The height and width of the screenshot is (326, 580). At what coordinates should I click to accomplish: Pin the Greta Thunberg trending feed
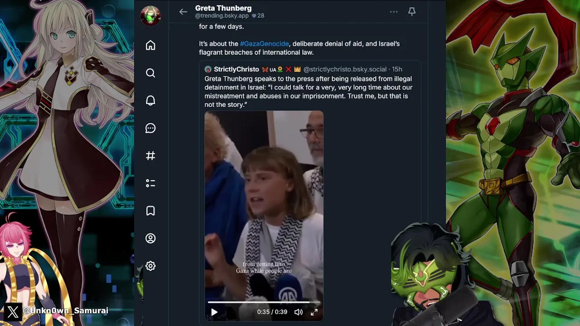(412, 12)
